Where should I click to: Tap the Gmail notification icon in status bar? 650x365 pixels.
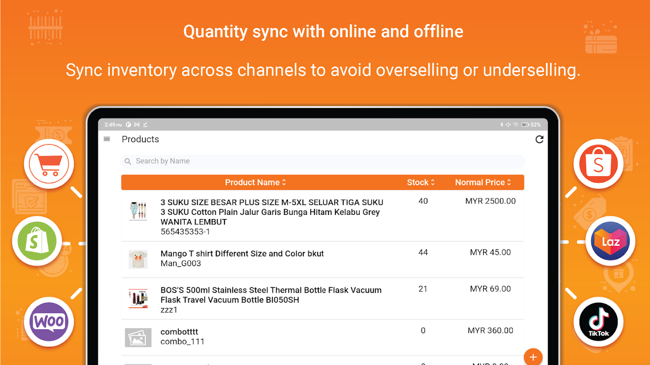tap(137, 125)
